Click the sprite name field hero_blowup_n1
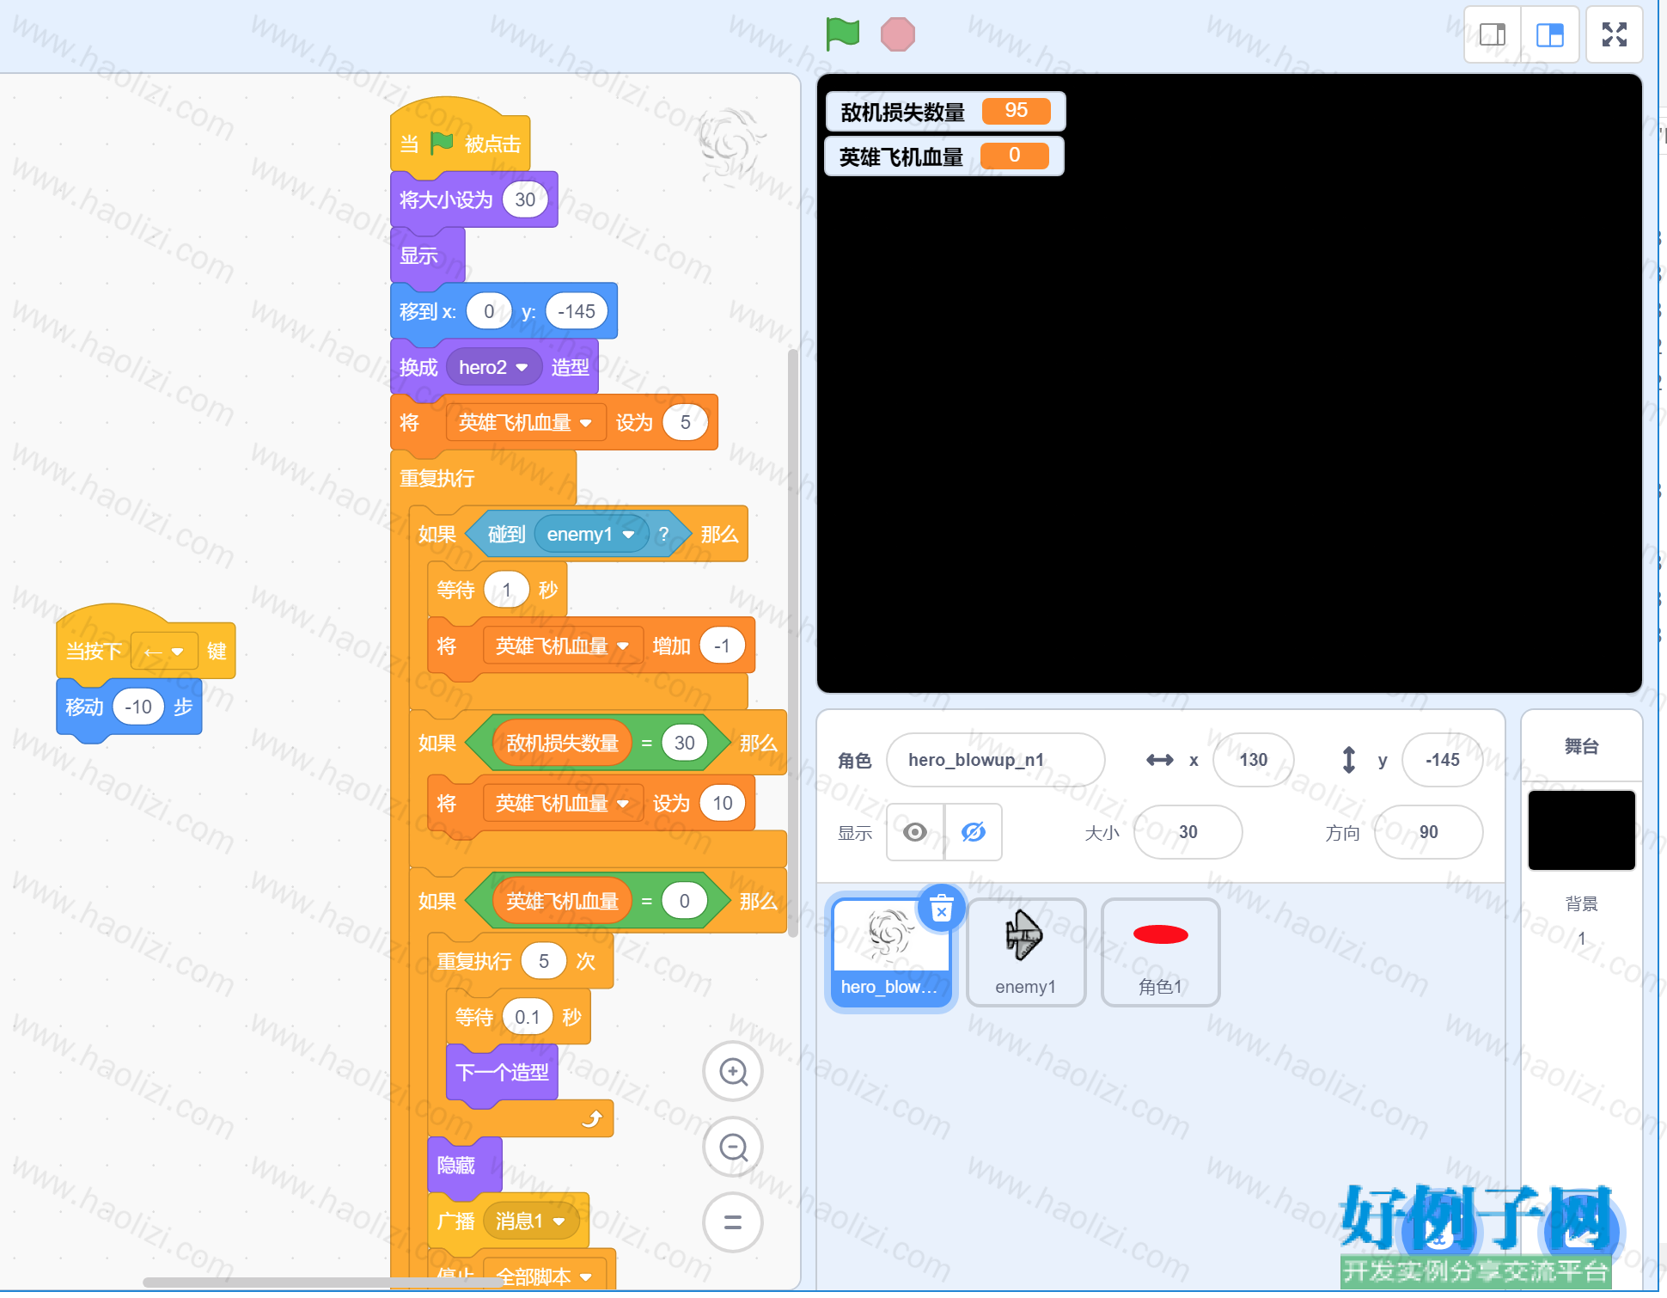Screen dimensions: 1667x1298 click(996, 760)
